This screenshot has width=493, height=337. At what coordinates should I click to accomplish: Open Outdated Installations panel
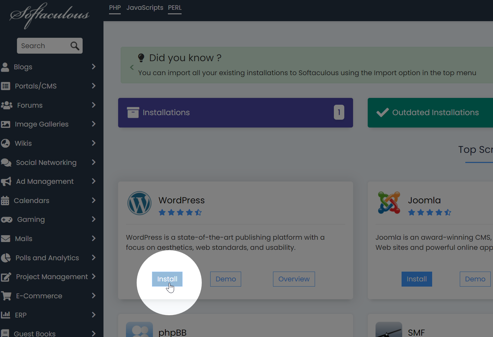click(430, 113)
